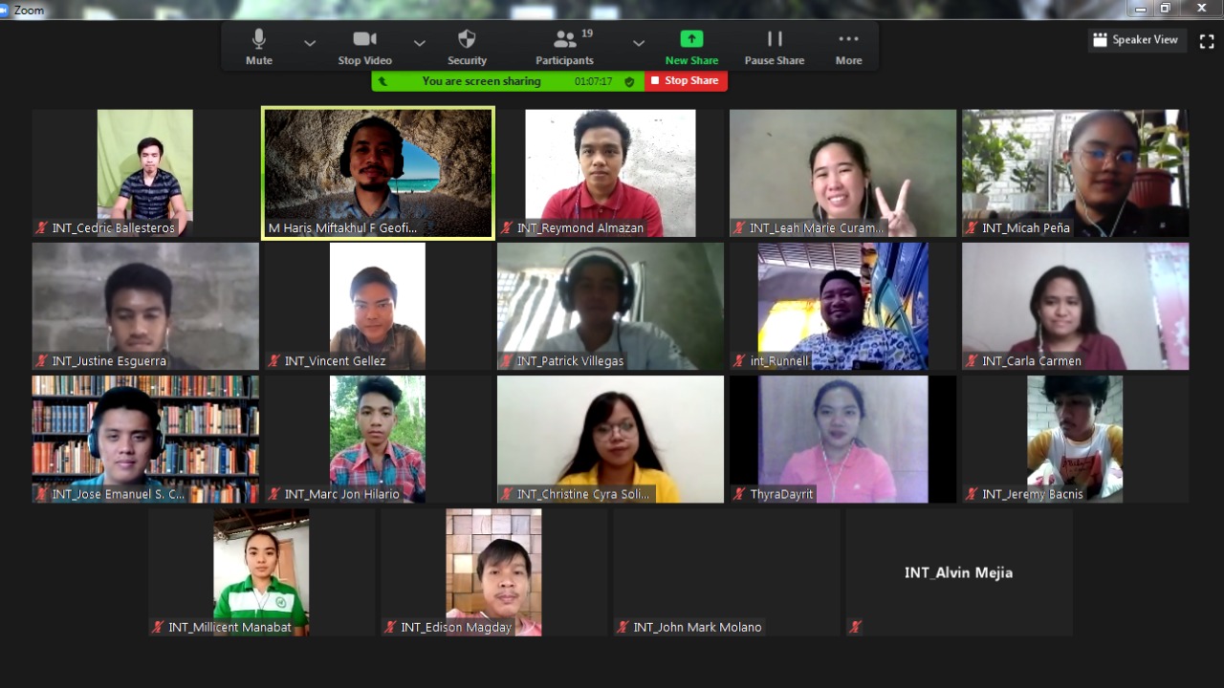Screen dimensions: 1224x688
Task: Select INT_John Mark Molano's blank tile
Action: pos(726,571)
